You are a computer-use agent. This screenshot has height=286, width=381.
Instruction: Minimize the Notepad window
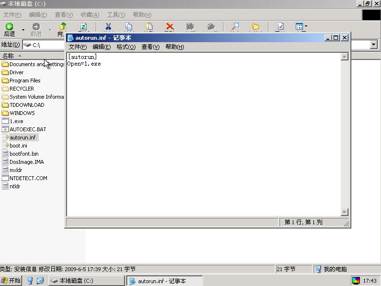click(328, 38)
